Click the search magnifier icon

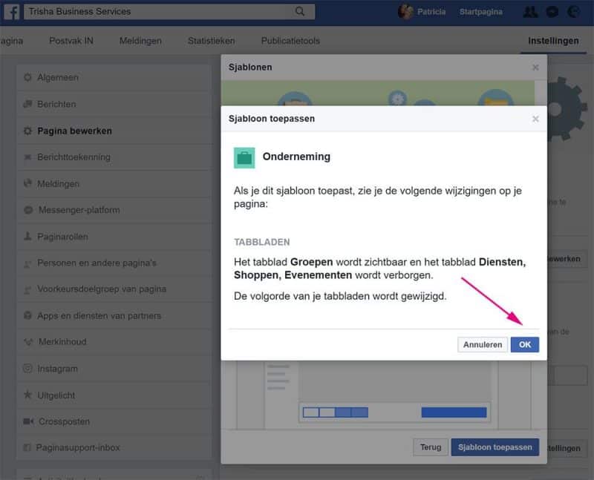[x=300, y=11]
